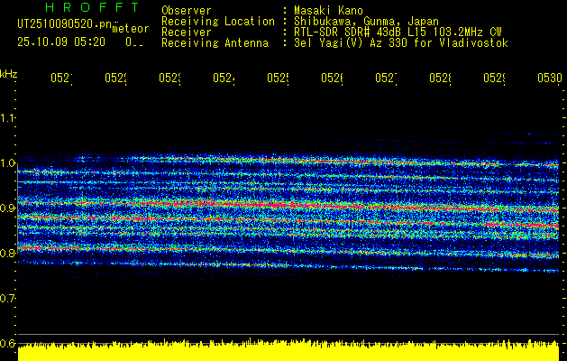
Task: Click the 0521 time marker
Action: point(61,79)
